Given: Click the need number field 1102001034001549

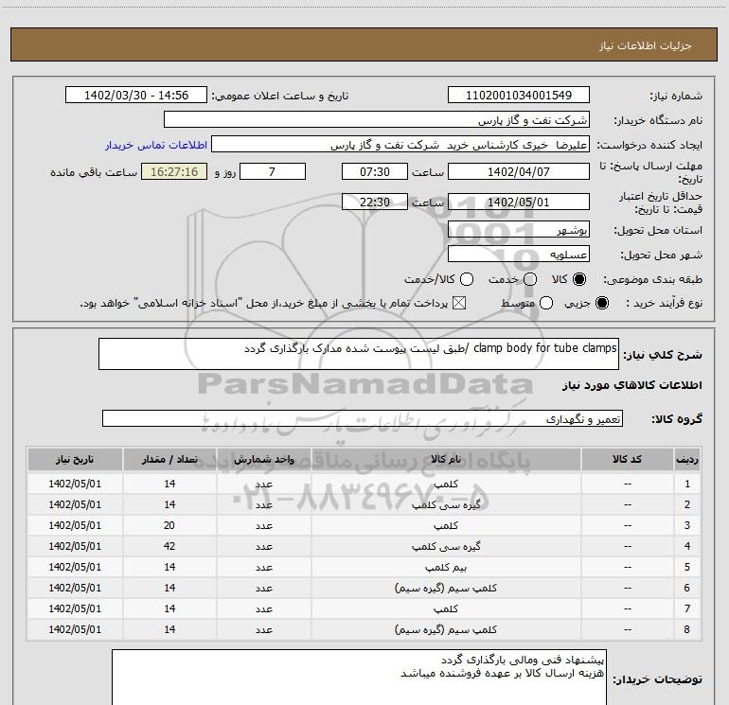Looking at the screenshot, I should pos(519,96).
